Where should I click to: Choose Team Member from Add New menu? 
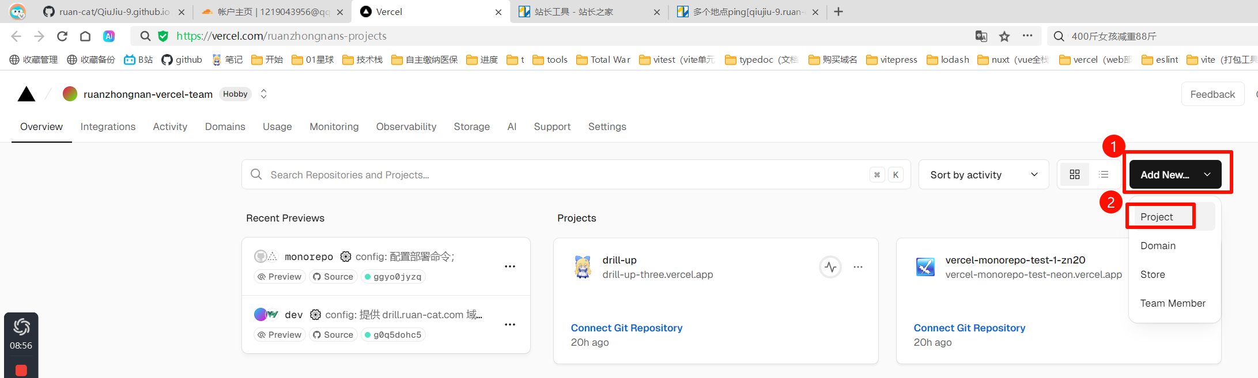(x=1173, y=303)
